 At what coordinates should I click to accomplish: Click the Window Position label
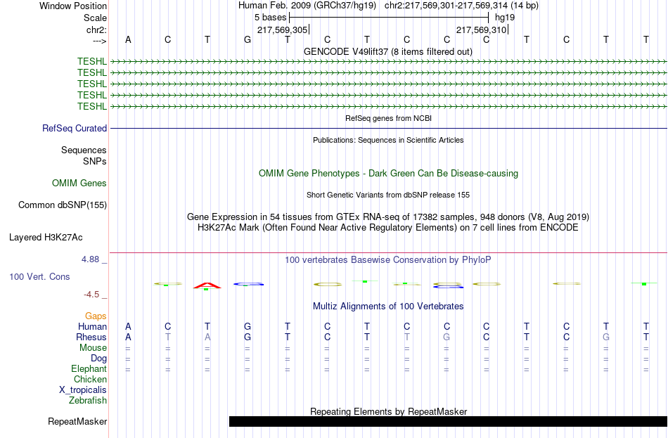point(73,6)
